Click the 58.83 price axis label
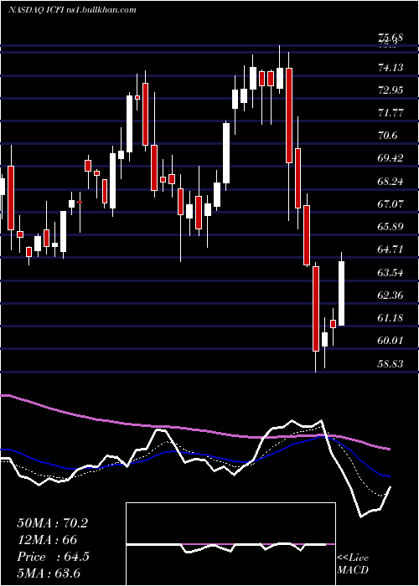The height and width of the screenshot is (586, 419). pos(391,363)
